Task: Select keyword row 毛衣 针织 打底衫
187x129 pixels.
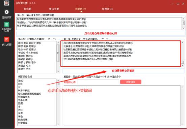Action: (x=27, y=50)
